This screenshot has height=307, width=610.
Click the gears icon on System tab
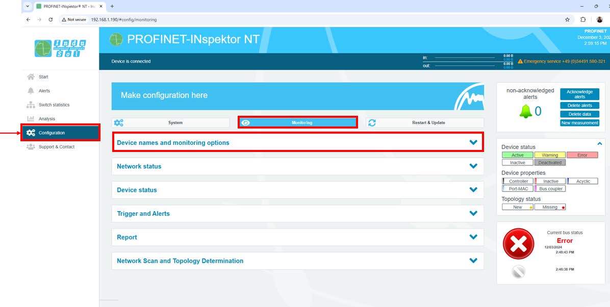119,122
